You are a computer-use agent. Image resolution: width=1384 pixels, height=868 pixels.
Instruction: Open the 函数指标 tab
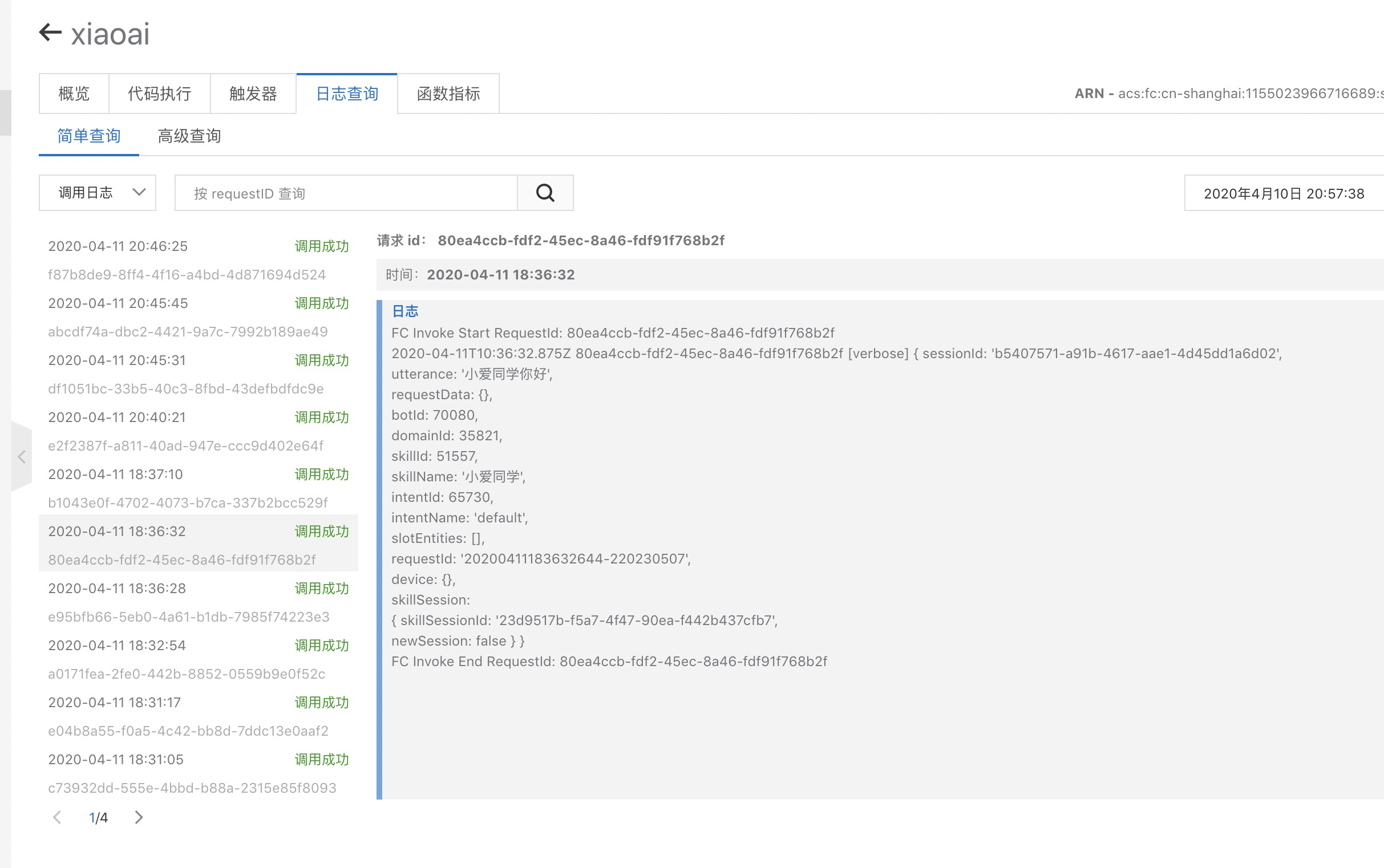click(448, 94)
